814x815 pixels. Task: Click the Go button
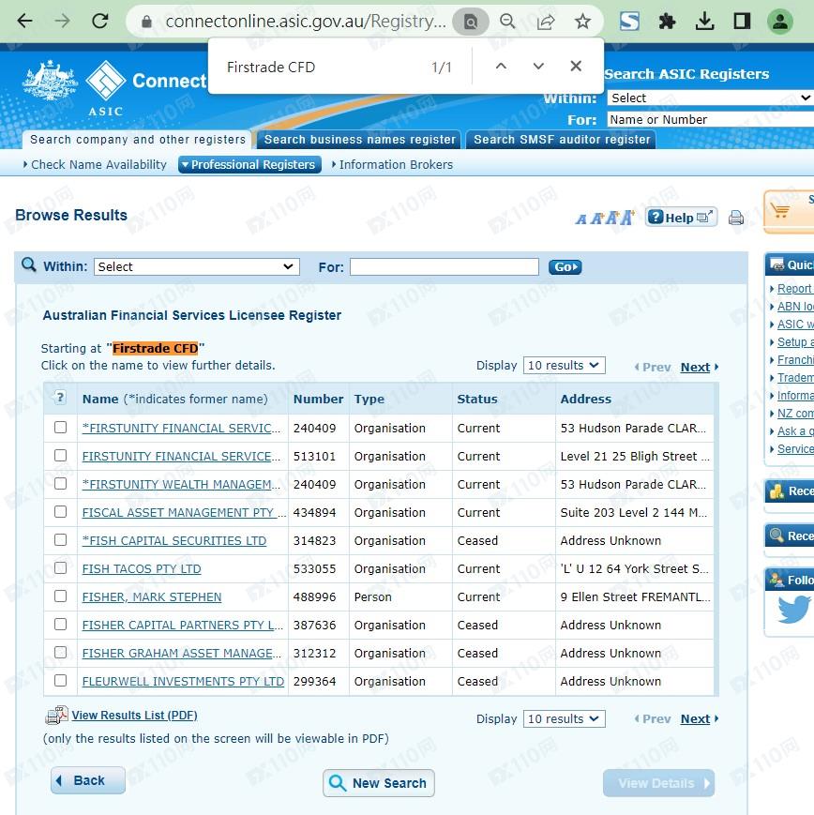pyautogui.click(x=565, y=267)
